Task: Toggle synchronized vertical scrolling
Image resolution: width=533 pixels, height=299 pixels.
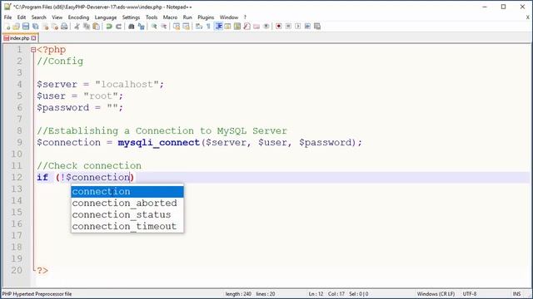Action: click(x=177, y=27)
